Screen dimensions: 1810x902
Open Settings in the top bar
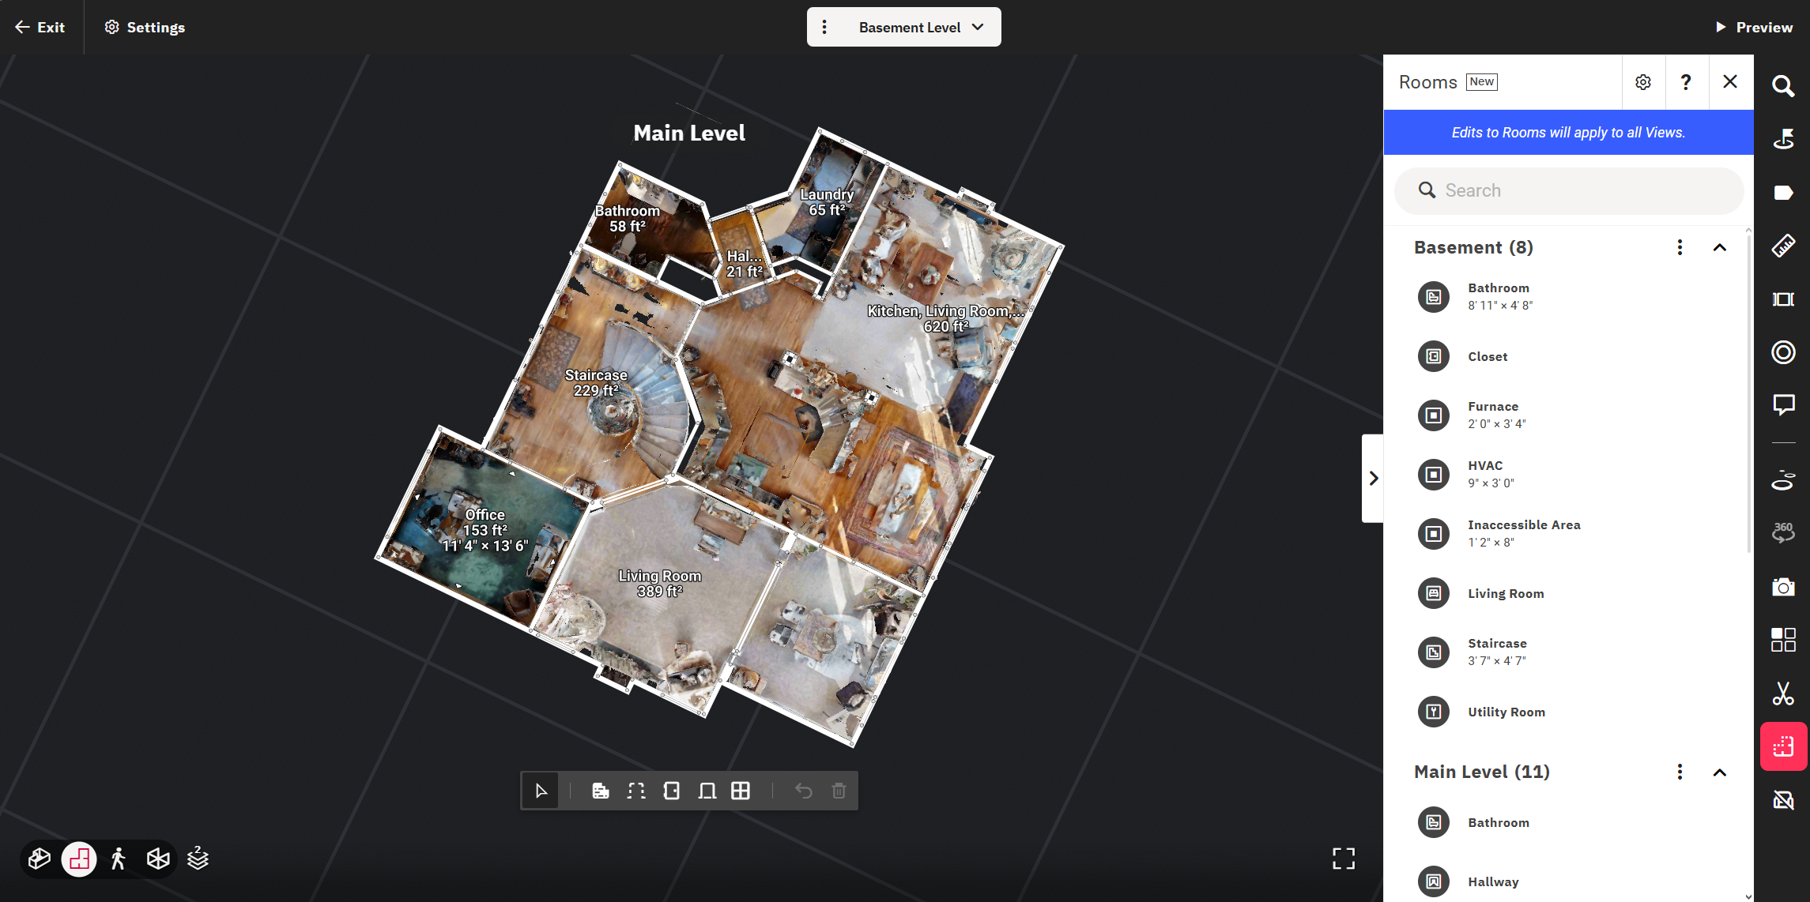pyautogui.click(x=145, y=27)
